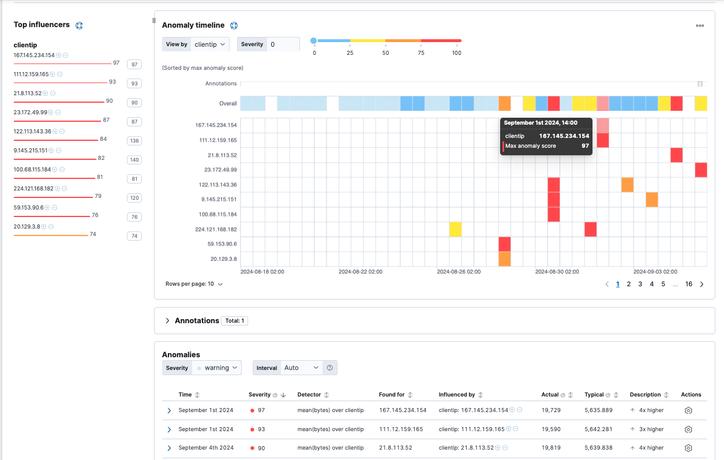Click the Interval help question mark icon
The width and height of the screenshot is (724, 460).
(x=330, y=368)
